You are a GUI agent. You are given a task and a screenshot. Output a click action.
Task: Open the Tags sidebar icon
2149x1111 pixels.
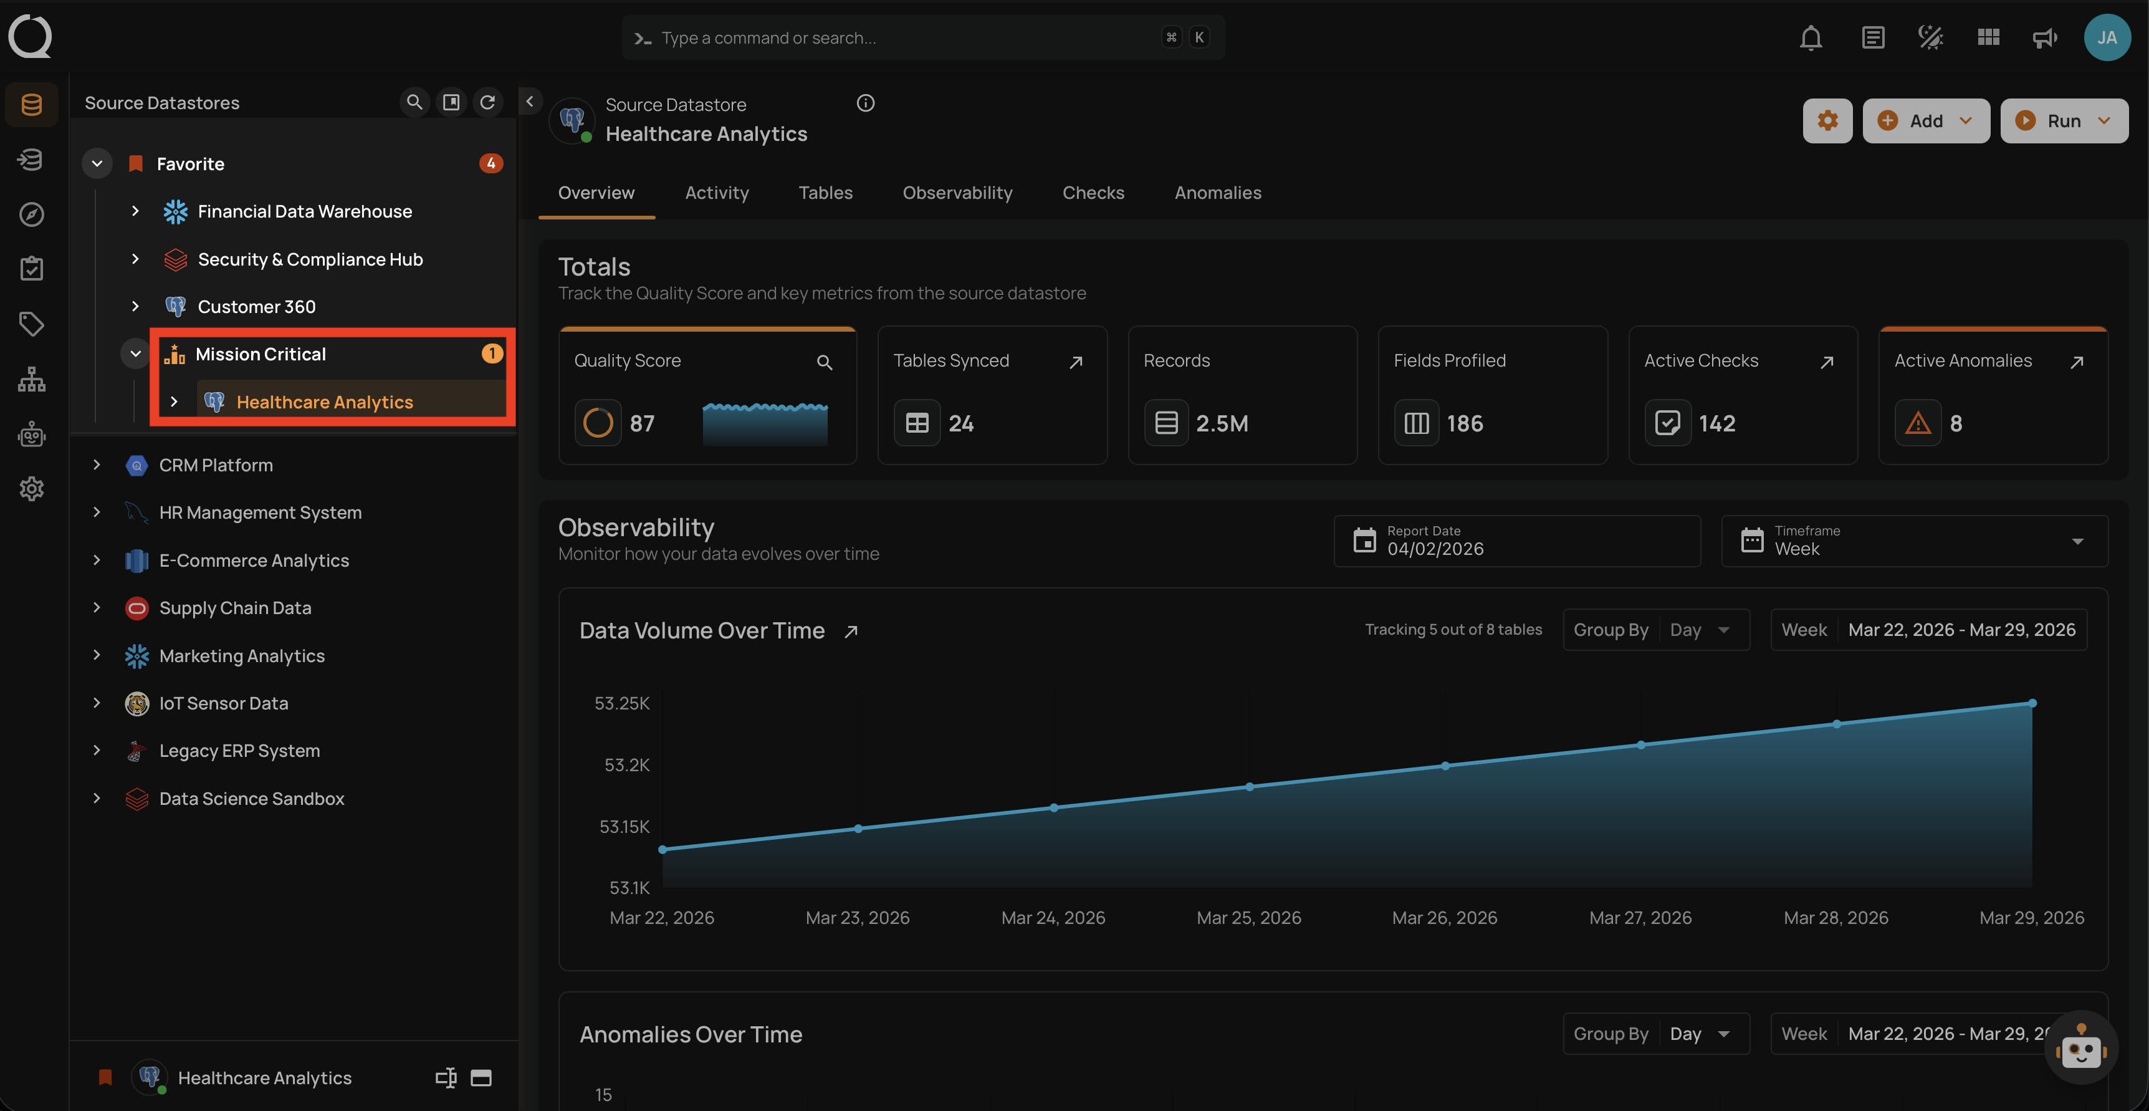coord(32,324)
